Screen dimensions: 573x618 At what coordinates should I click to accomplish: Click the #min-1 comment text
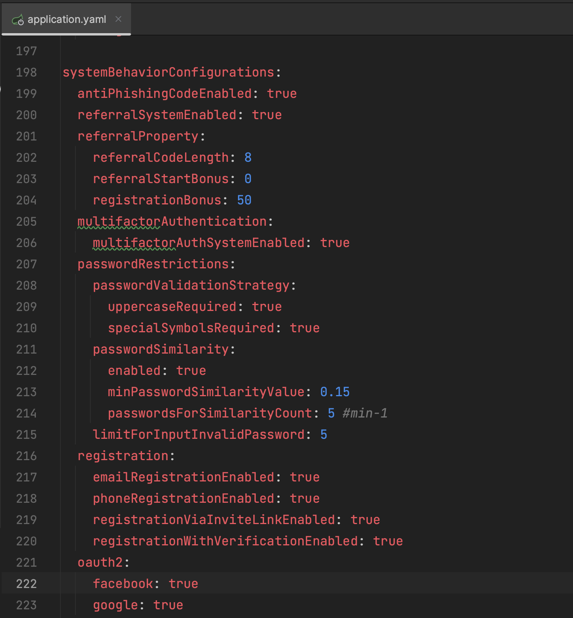365,413
